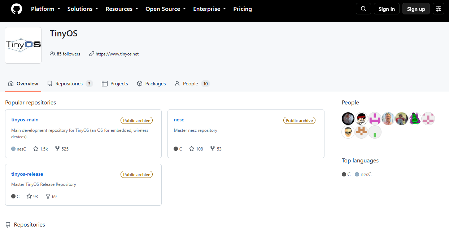Switch to the Repositories tab
The width and height of the screenshot is (449, 233).
[70, 84]
